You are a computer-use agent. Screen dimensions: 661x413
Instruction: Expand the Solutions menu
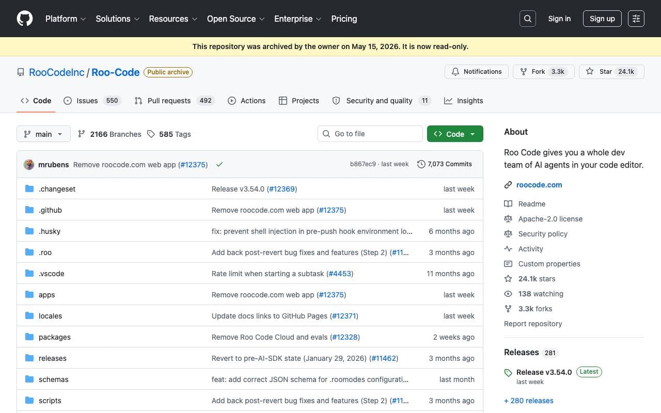pyautogui.click(x=118, y=19)
